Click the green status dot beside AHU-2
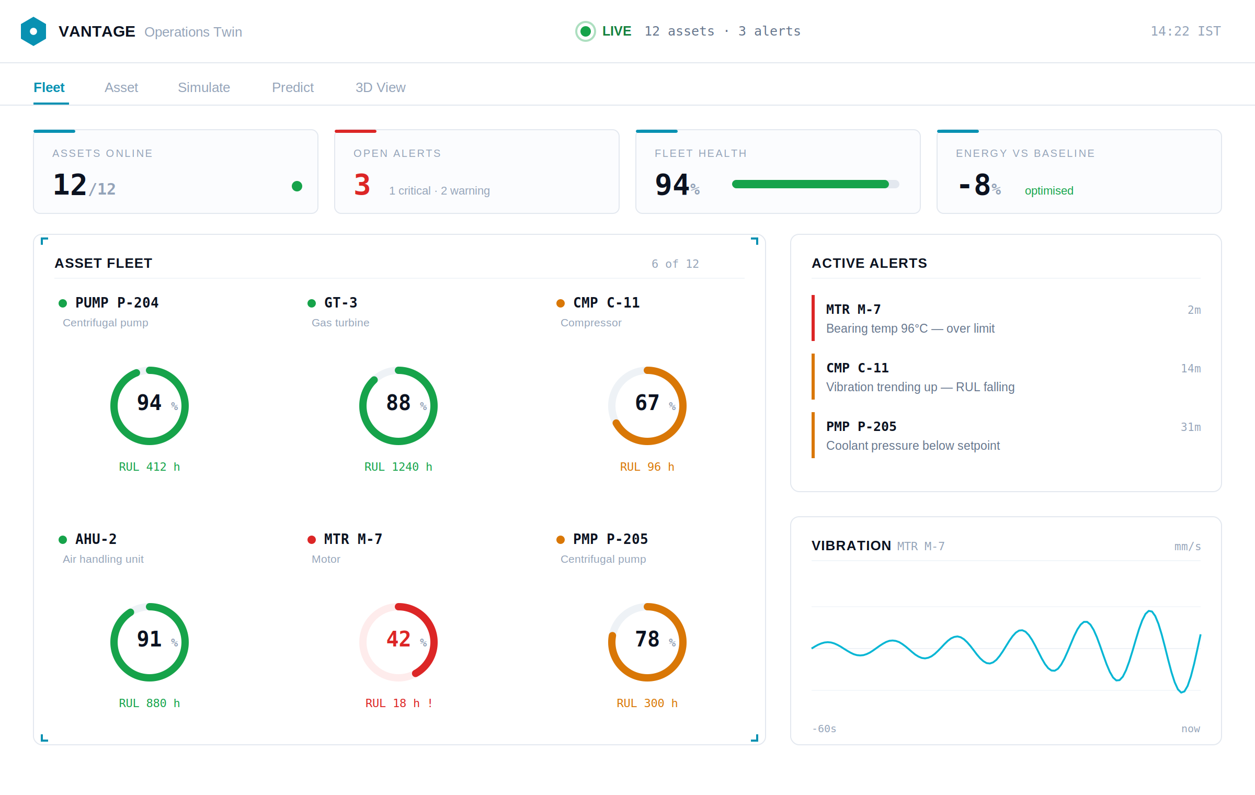This screenshot has width=1255, height=795. click(63, 540)
